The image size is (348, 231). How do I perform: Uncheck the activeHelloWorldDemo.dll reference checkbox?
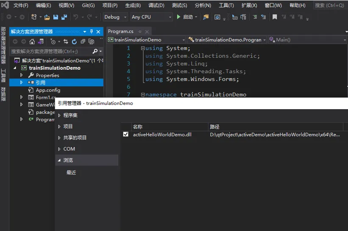click(x=125, y=134)
